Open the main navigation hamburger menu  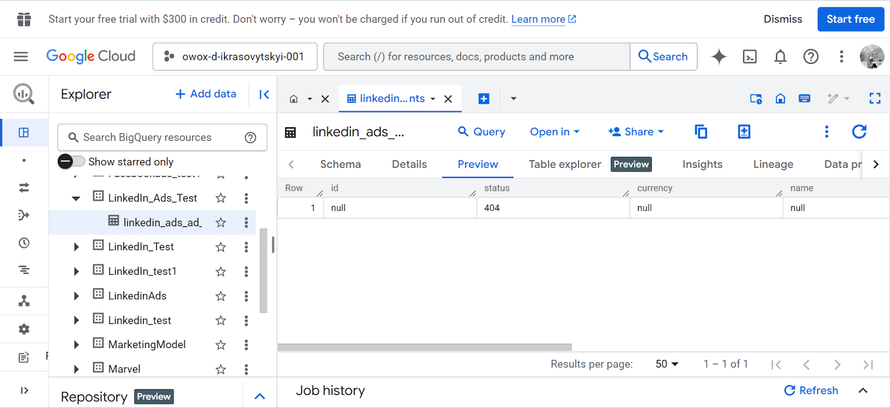tap(21, 56)
